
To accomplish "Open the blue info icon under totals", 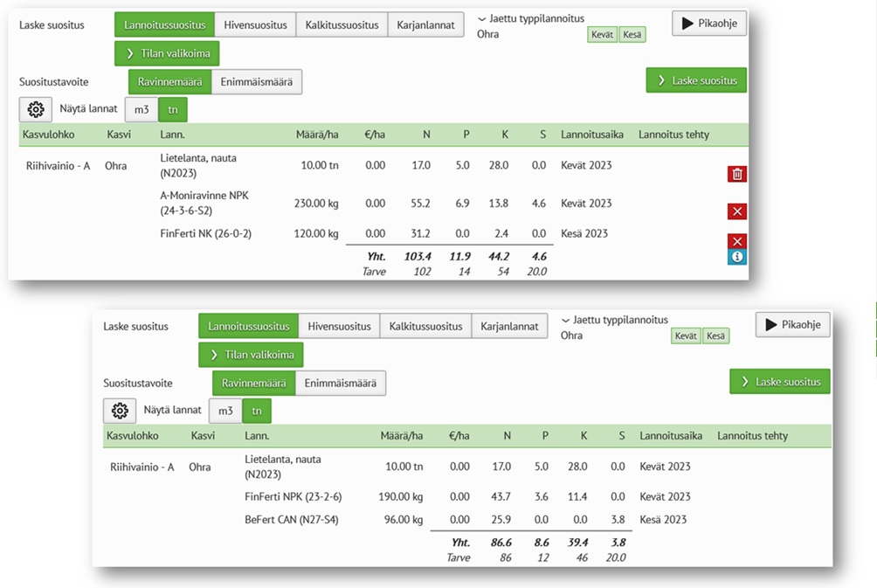I will click(x=736, y=257).
